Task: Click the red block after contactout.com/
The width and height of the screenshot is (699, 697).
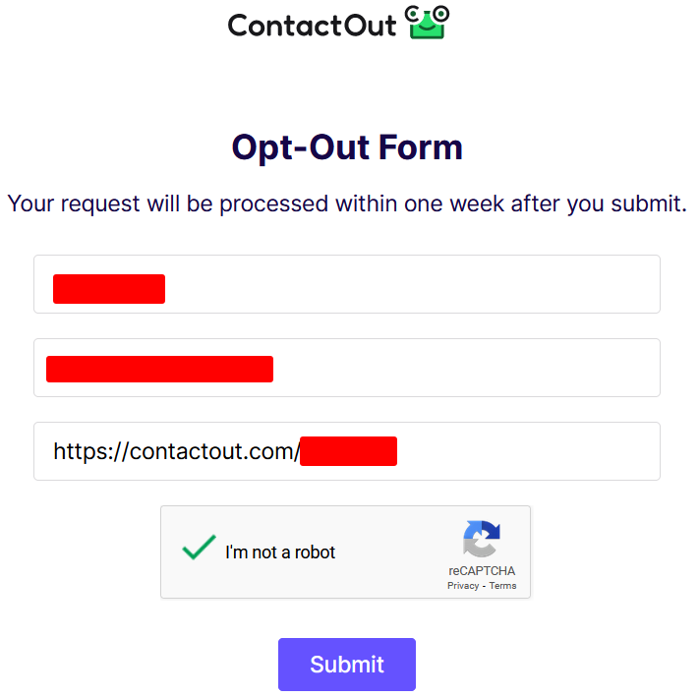Action: click(349, 451)
